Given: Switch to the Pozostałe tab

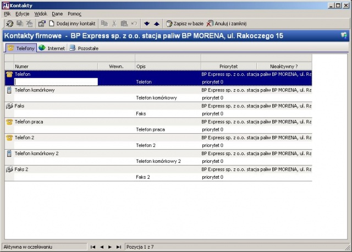Looking at the screenshot, I should [84, 48].
